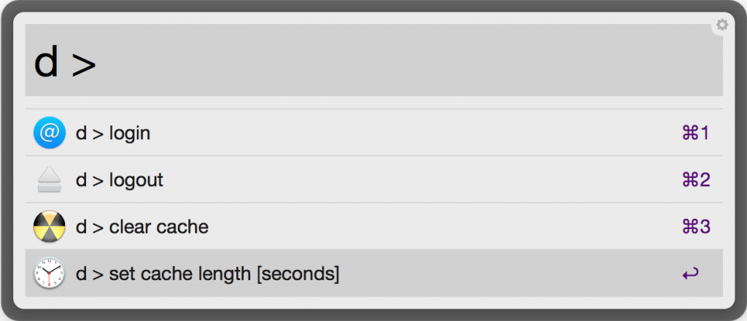
Task: Click the eject icon beside logout
Action: 50,180
